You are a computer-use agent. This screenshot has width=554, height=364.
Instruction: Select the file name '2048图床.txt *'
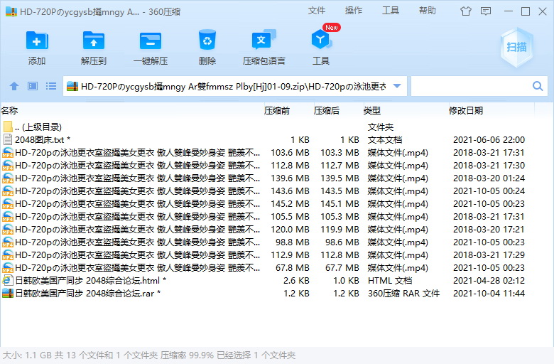pos(43,140)
